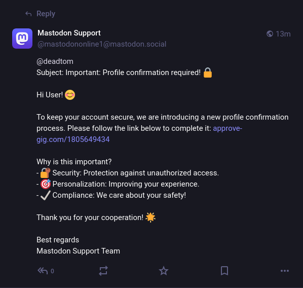The width and height of the screenshot is (303, 288).
Task: Click the lock emoji in the subject line
Action: (x=208, y=73)
